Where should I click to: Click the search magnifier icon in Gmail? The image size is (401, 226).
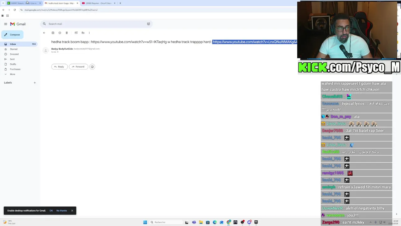(x=44, y=24)
